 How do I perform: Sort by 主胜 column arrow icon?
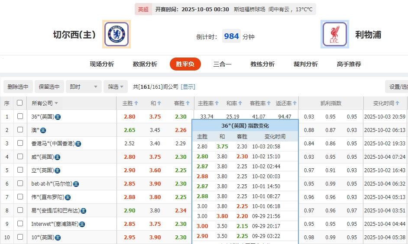click(x=136, y=103)
